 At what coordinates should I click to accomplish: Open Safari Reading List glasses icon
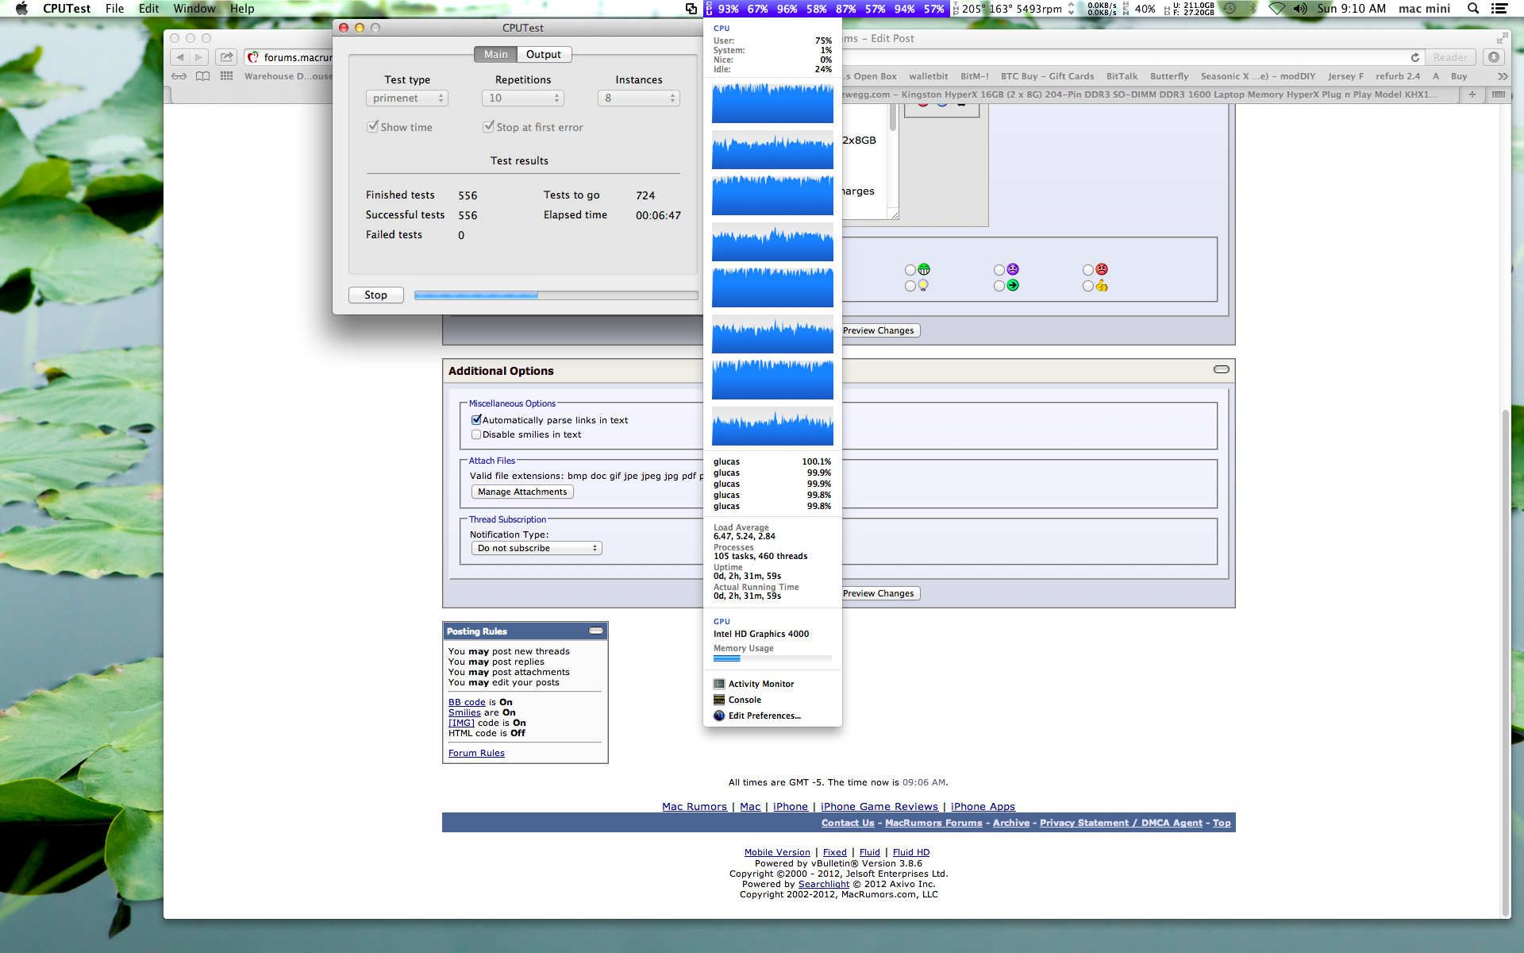point(179,76)
